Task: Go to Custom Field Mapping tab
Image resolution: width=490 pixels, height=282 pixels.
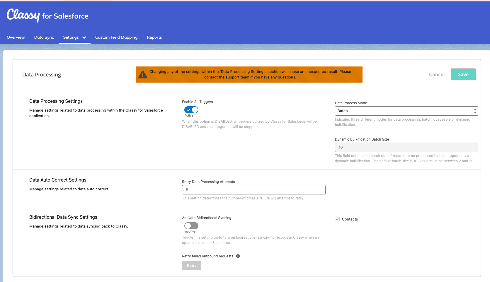Action: point(116,37)
